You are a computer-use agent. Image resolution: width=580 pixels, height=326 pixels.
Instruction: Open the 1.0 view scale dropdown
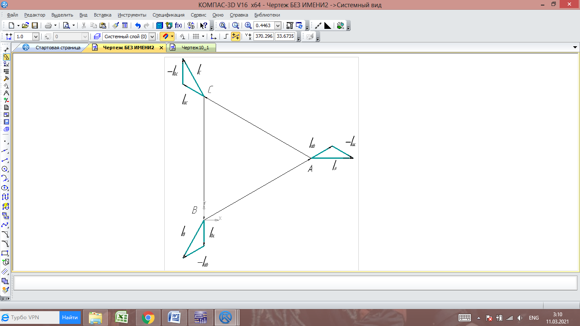tap(35, 37)
